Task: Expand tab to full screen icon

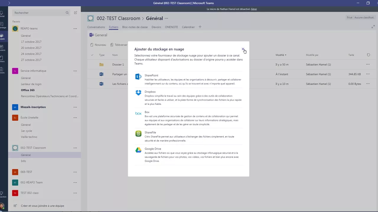Action: pos(373,27)
